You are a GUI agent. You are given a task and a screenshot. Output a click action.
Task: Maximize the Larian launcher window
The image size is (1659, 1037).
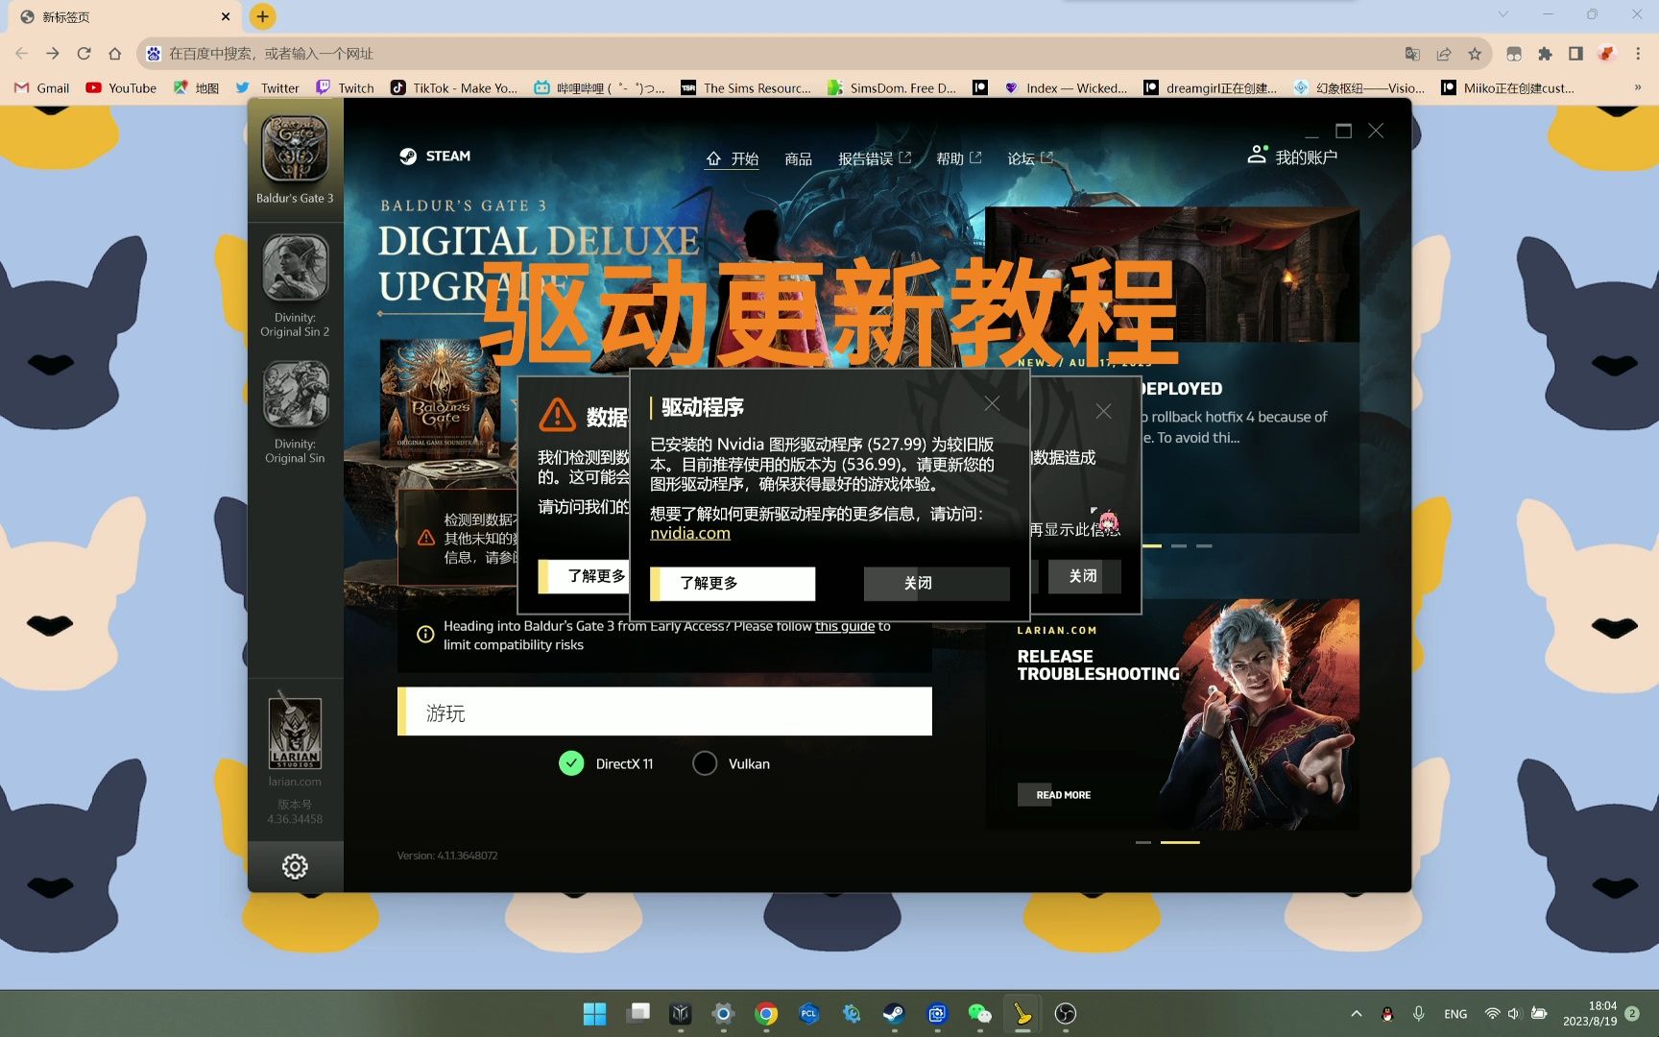(x=1343, y=131)
